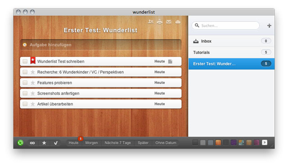This screenshot has width=288, height=167.
Task: Send list via email envelope icon
Action: [x=169, y=22]
